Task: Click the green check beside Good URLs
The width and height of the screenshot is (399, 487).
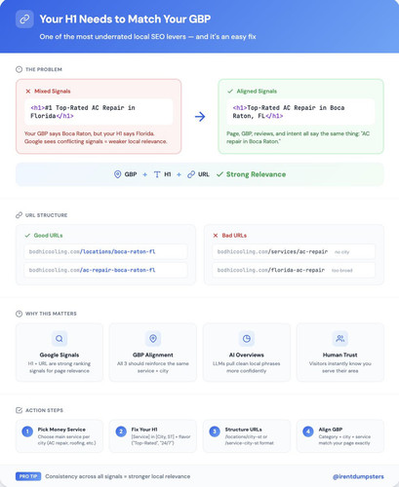Action: (27, 236)
